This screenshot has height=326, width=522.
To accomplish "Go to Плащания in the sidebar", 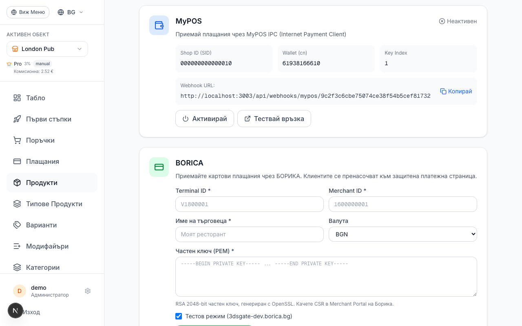I will point(42,161).
